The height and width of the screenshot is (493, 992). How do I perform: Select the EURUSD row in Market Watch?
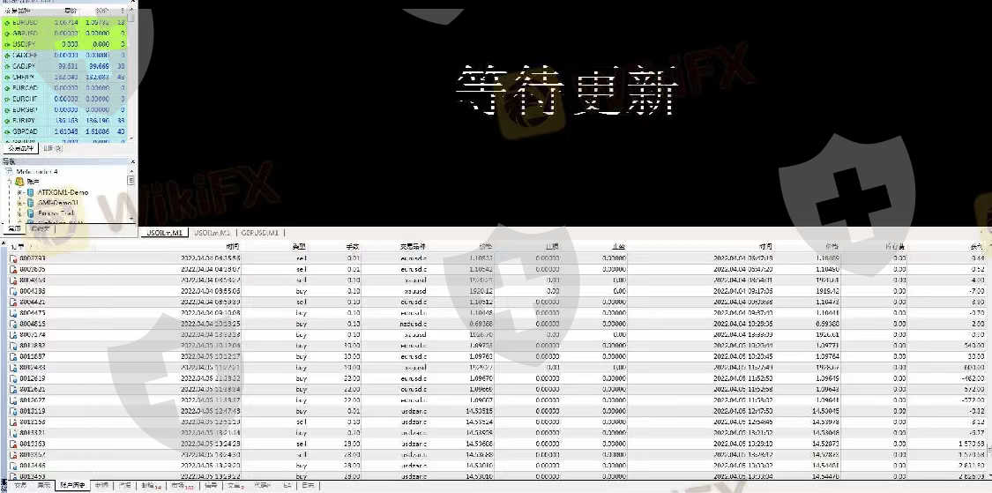(x=63, y=22)
